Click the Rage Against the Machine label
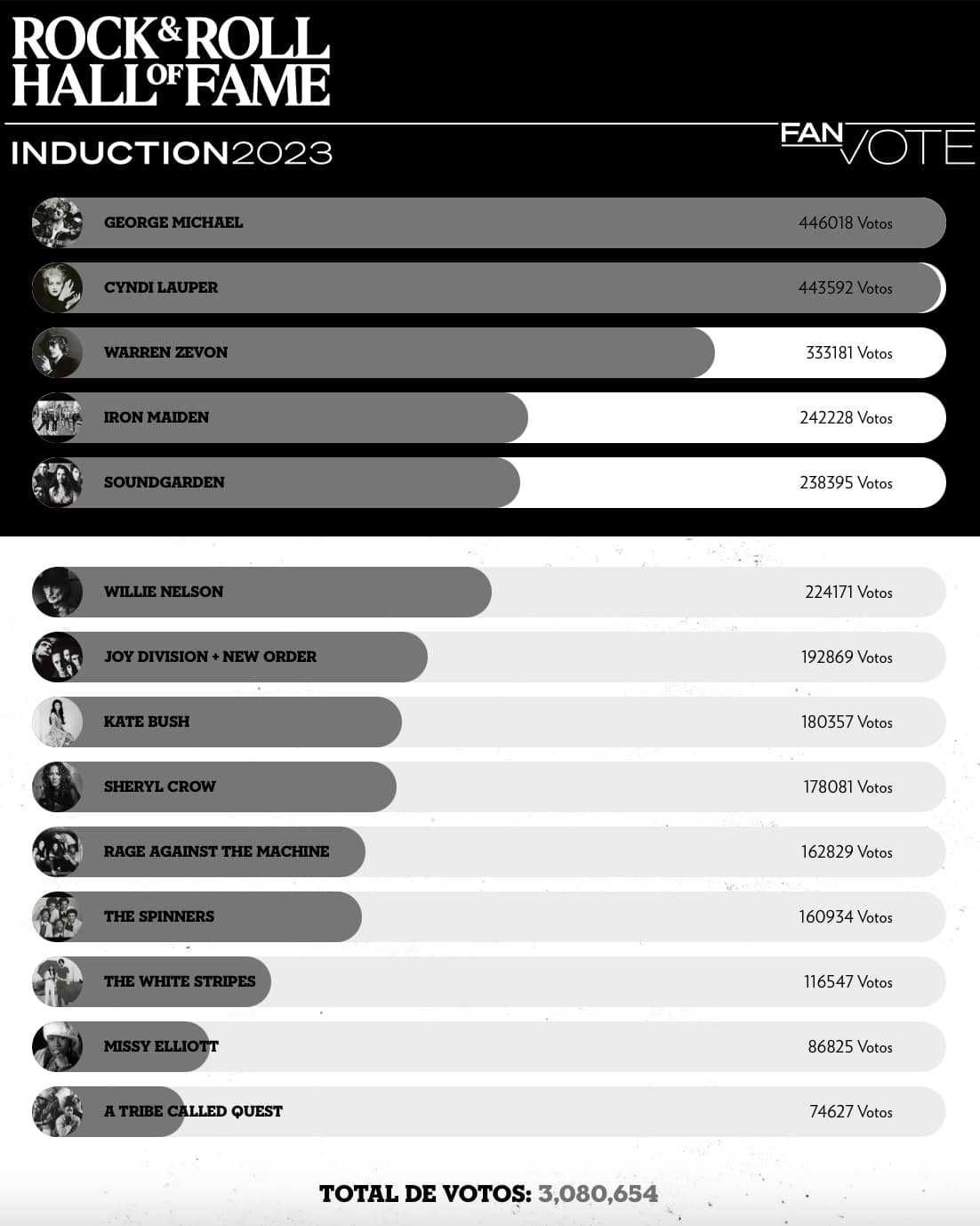The image size is (980, 1226). coord(216,851)
